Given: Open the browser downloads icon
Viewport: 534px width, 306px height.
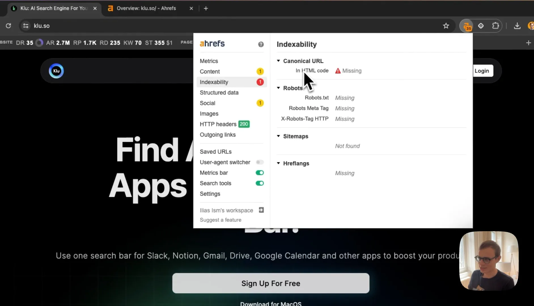Looking at the screenshot, I should click(x=517, y=26).
